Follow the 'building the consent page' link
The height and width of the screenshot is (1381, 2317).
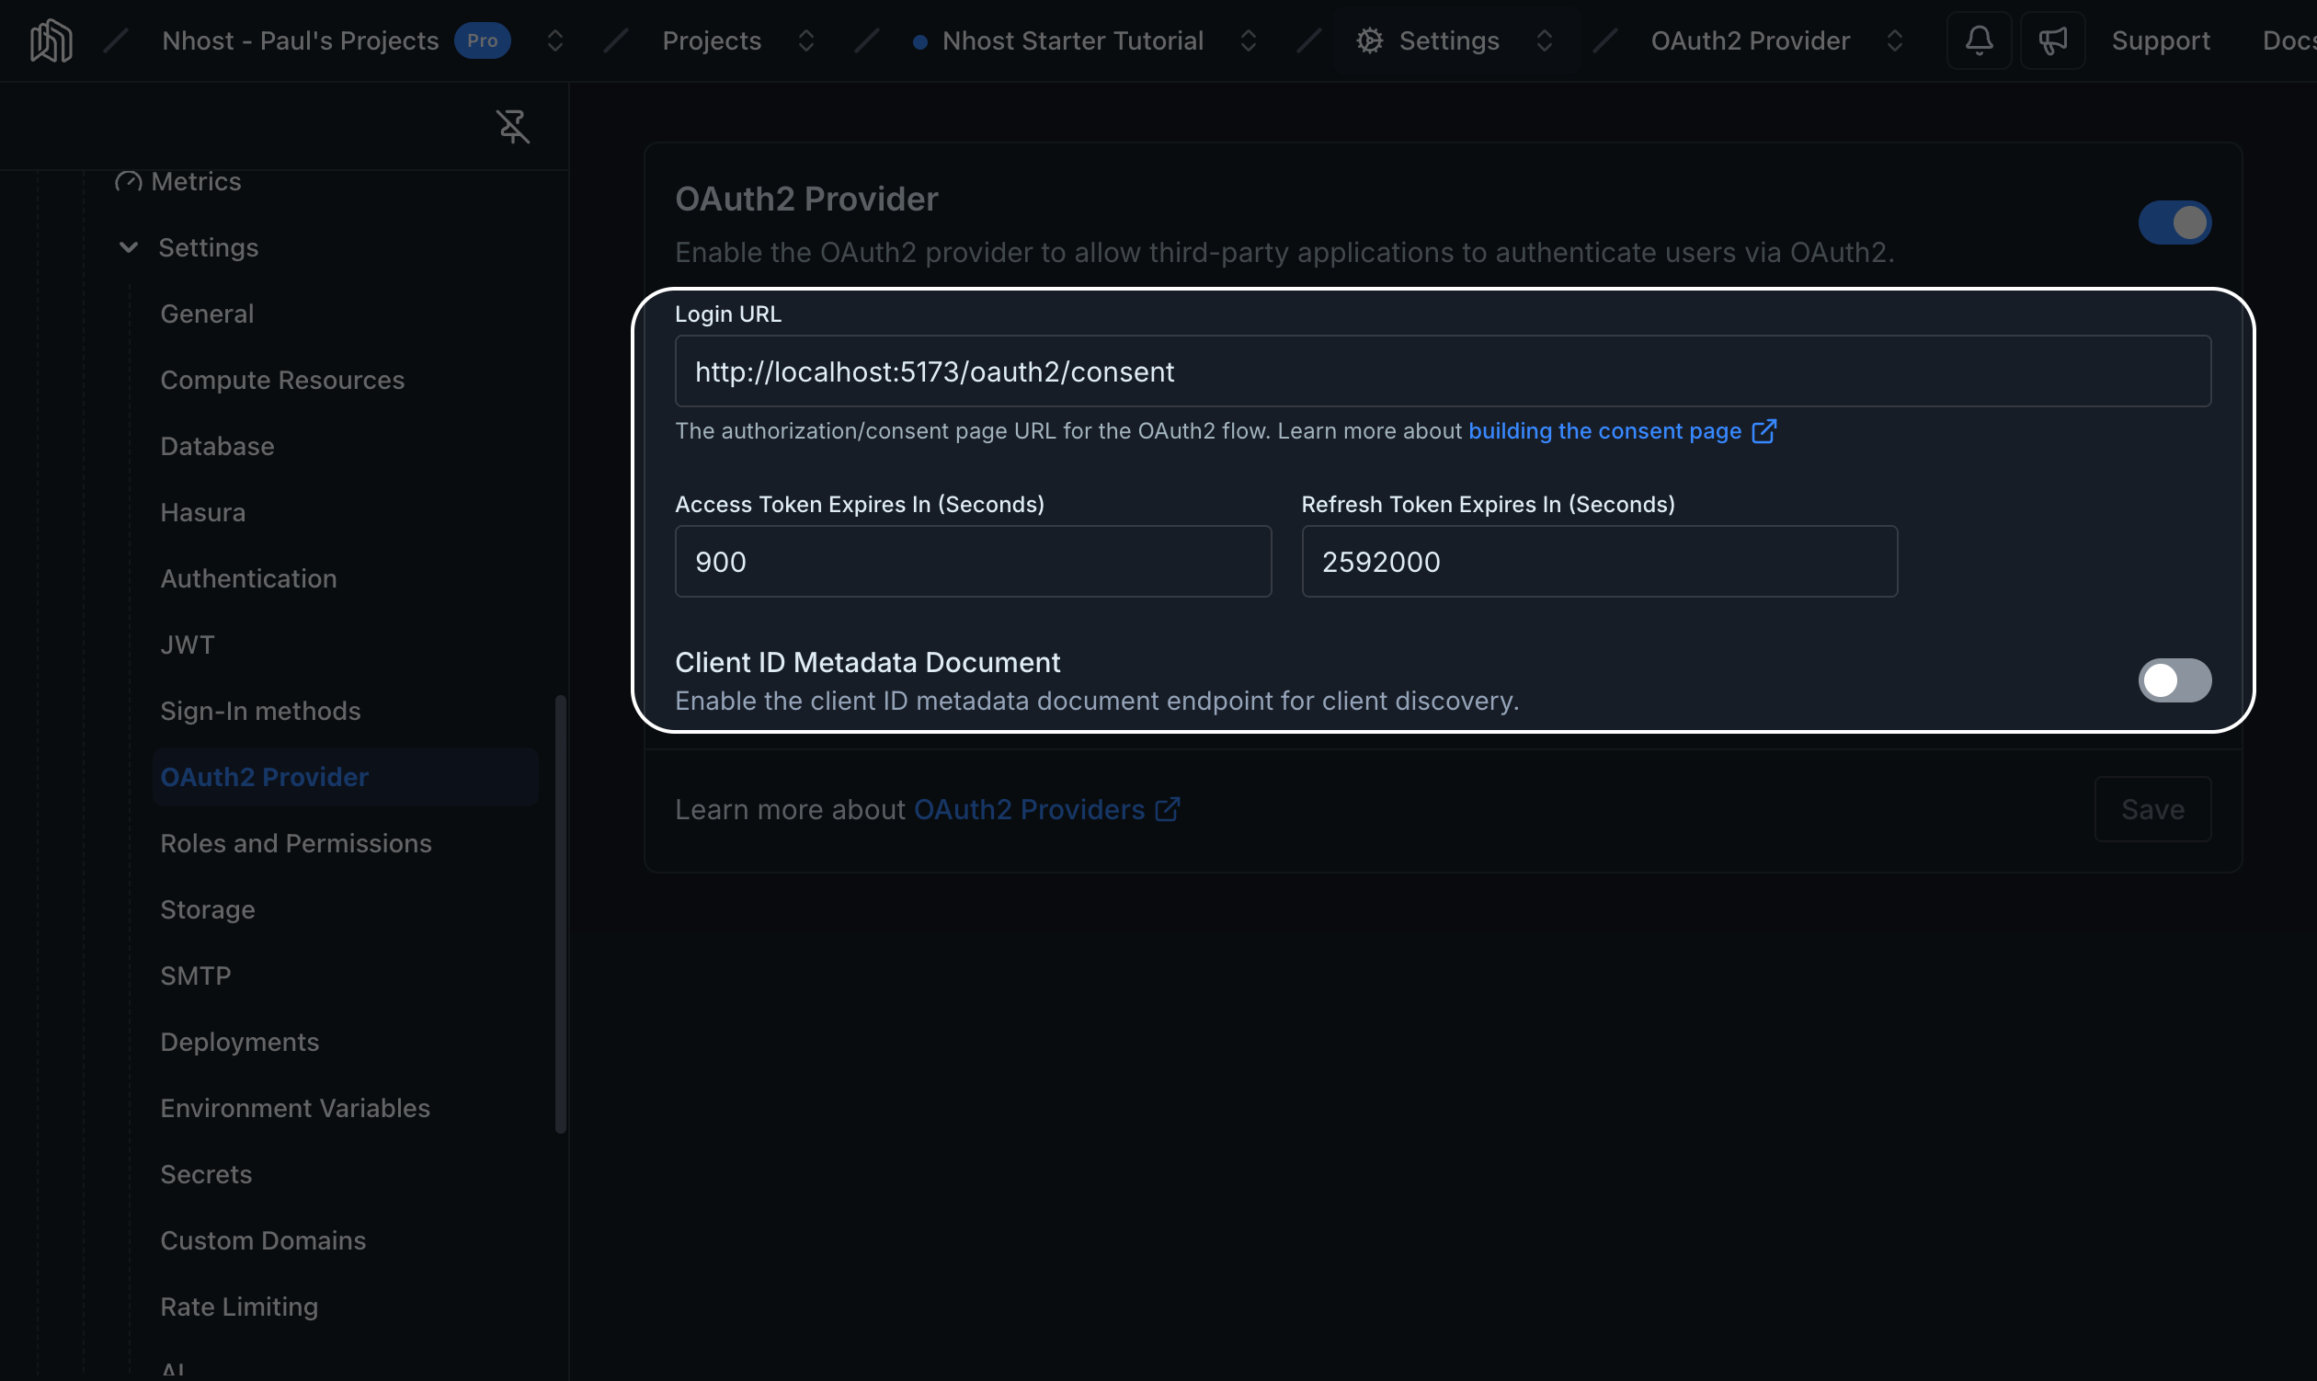click(x=1604, y=431)
